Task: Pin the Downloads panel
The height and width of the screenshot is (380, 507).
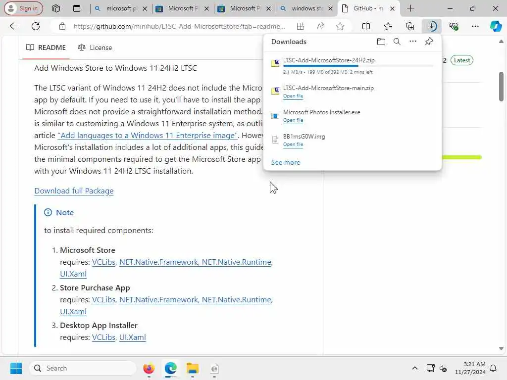Action: pyautogui.click(x=429, y=42)
